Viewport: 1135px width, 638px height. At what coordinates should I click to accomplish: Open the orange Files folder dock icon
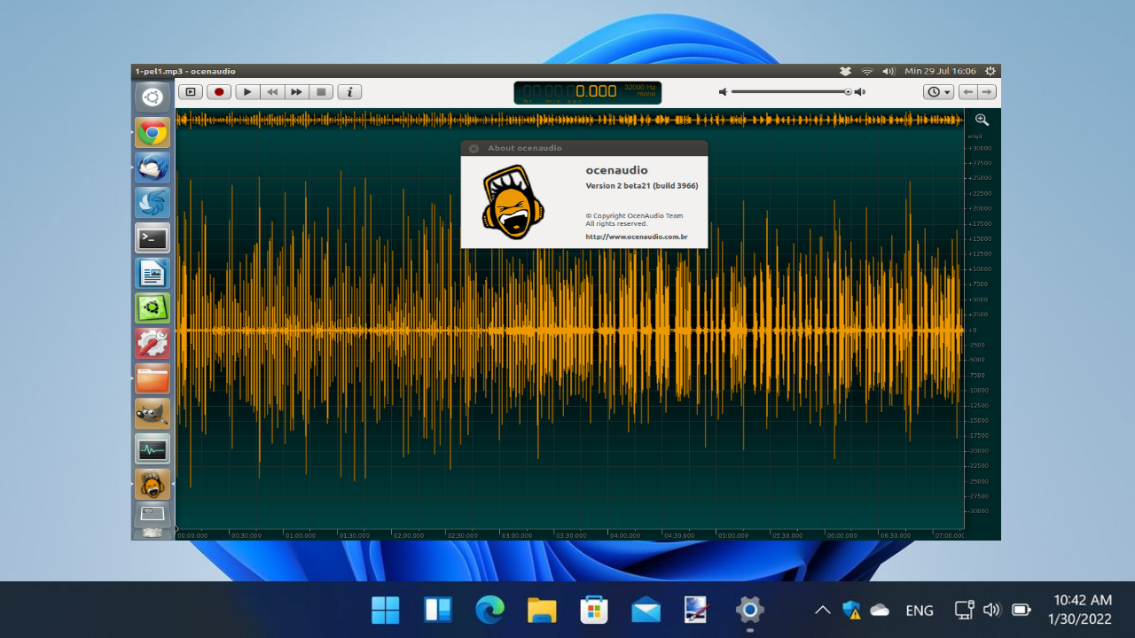pos(153,379)
